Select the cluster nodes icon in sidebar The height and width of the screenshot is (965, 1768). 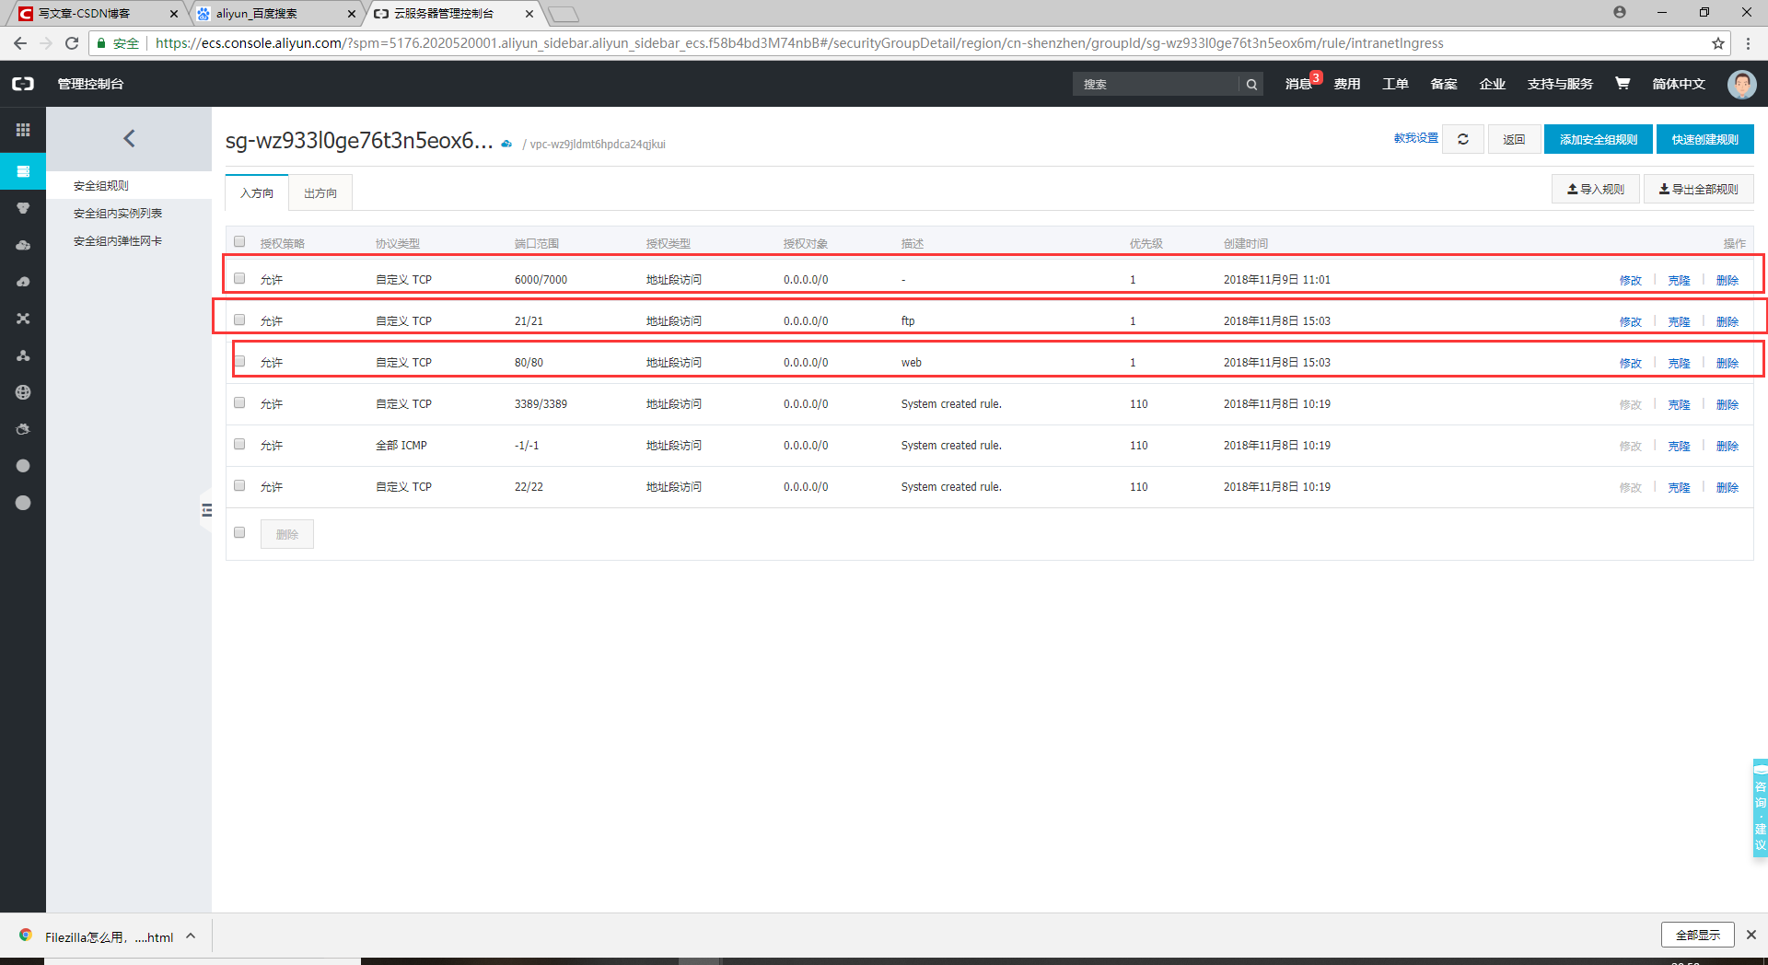(23, 355)
